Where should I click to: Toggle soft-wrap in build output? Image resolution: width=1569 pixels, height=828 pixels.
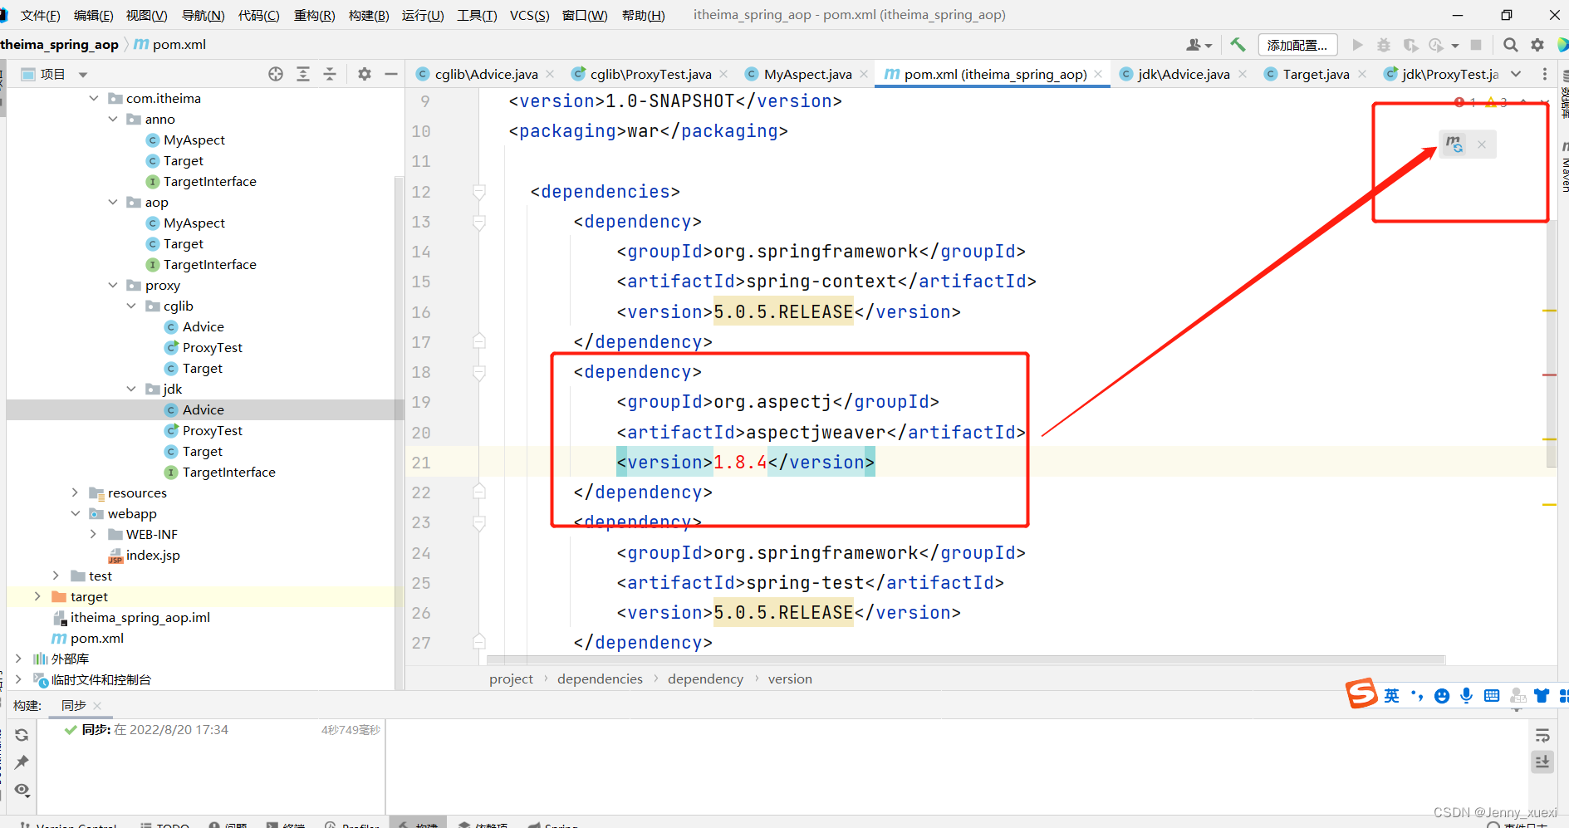[x=1542, y=735]
